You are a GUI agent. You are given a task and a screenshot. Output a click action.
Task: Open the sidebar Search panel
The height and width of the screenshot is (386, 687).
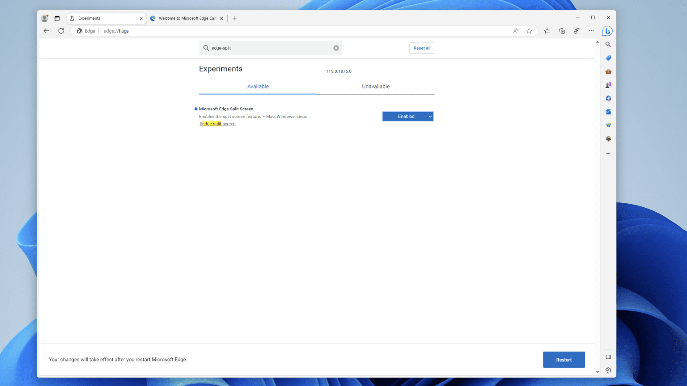coord(608,44)
